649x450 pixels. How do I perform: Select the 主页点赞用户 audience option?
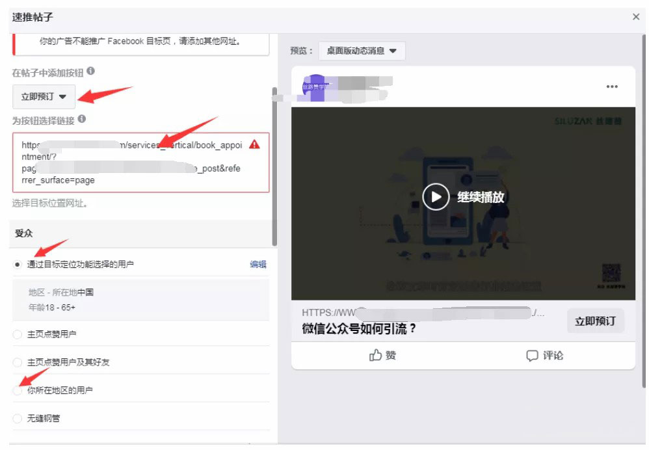[18, 334]
